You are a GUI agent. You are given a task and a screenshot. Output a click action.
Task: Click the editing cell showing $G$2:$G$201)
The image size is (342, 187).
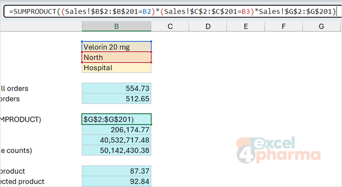pos(116,119)
